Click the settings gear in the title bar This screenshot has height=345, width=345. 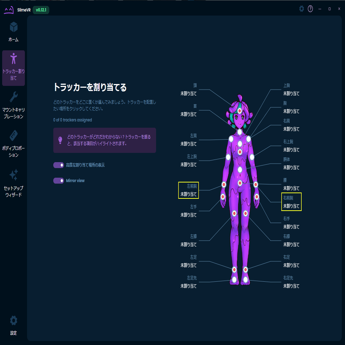click(x=301, y=9)
